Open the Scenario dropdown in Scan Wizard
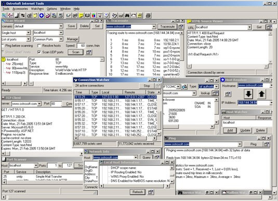The height and width of the screenshot is (201, 278). pyautogui.click(x=61, y=26)
